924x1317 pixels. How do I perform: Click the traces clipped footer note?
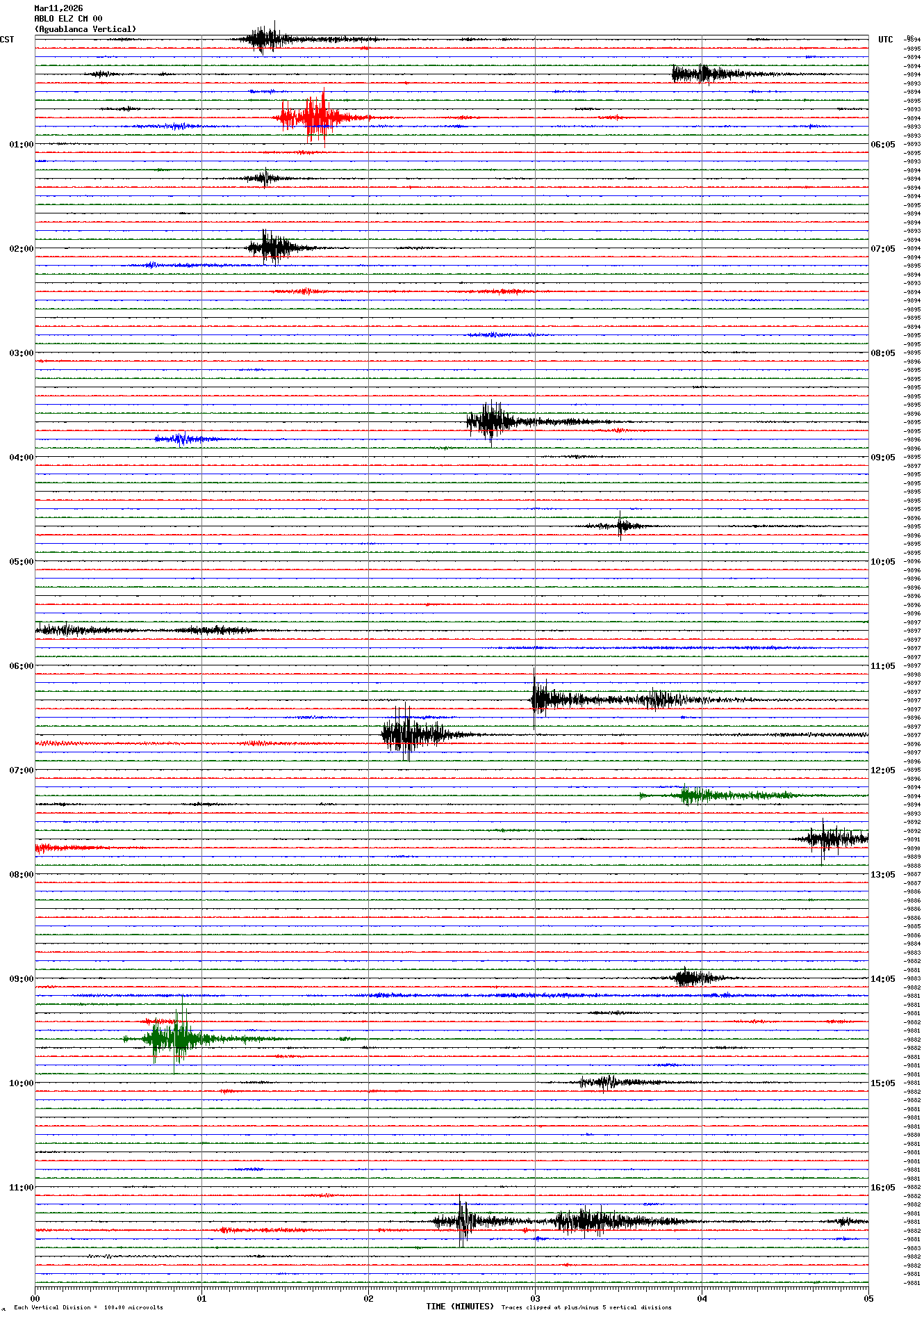point(586,1307)
